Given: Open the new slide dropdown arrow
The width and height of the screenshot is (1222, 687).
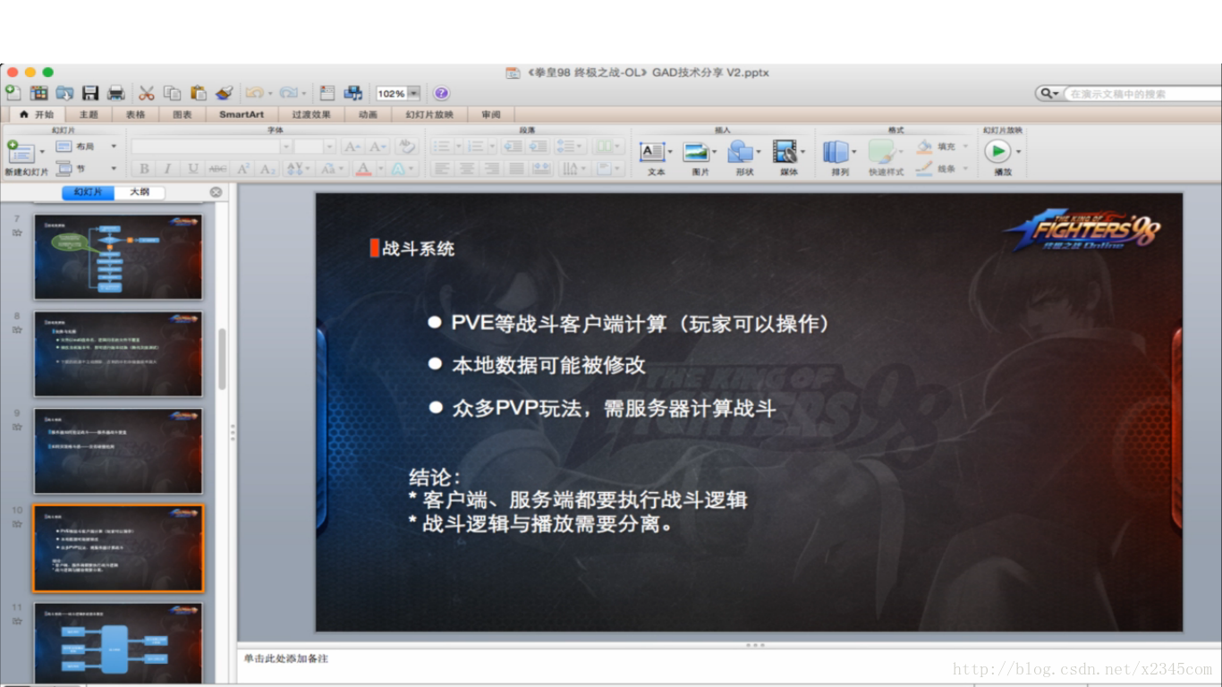Looking at the screenshot, I should [x=42, y=152].
